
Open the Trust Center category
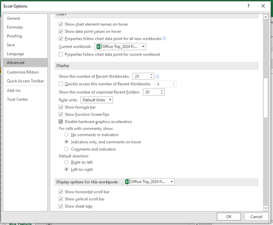[x=25, y=99]
